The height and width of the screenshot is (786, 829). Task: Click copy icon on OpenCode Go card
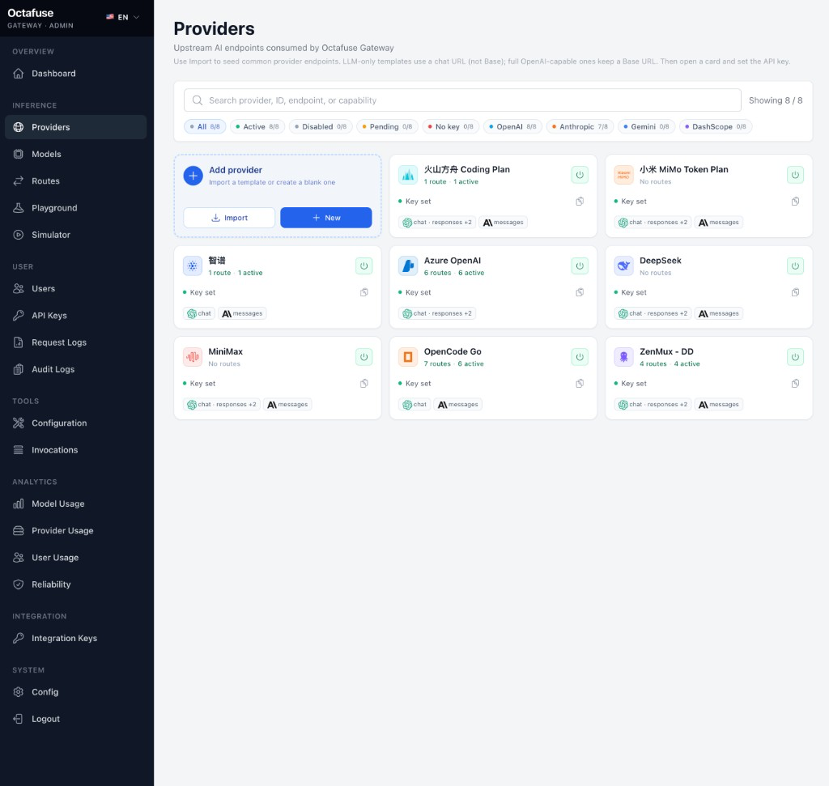(580, 383)
